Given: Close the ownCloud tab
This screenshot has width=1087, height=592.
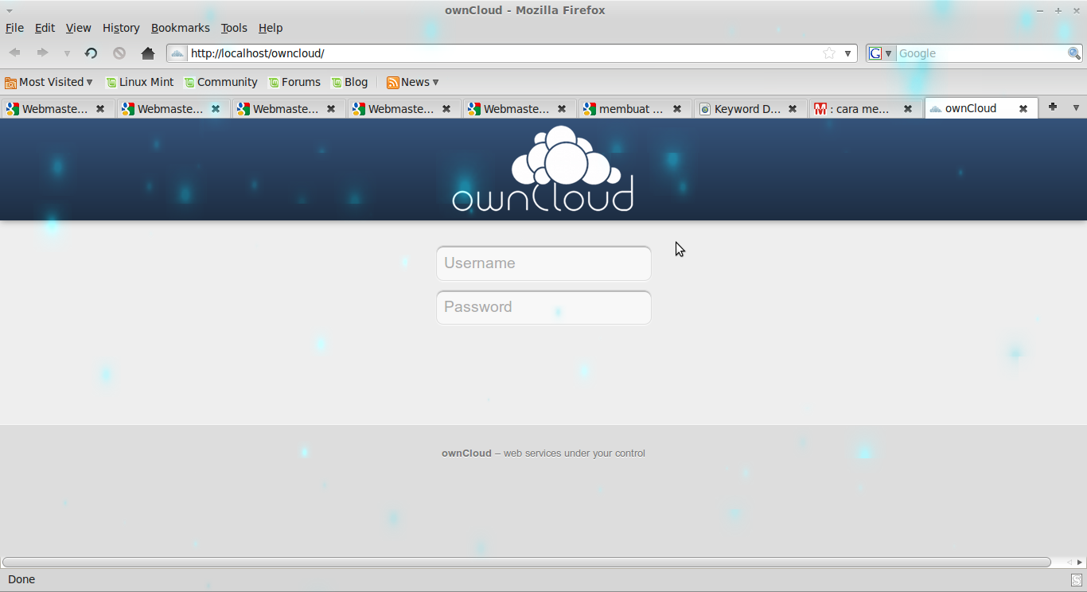Looking at the screenshot, I should pyautogui.click(x=1023, y=109).
